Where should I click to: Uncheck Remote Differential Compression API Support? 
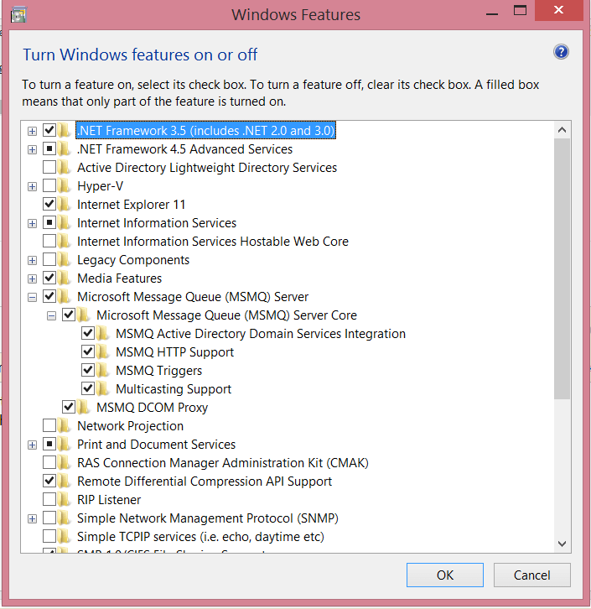49,481
